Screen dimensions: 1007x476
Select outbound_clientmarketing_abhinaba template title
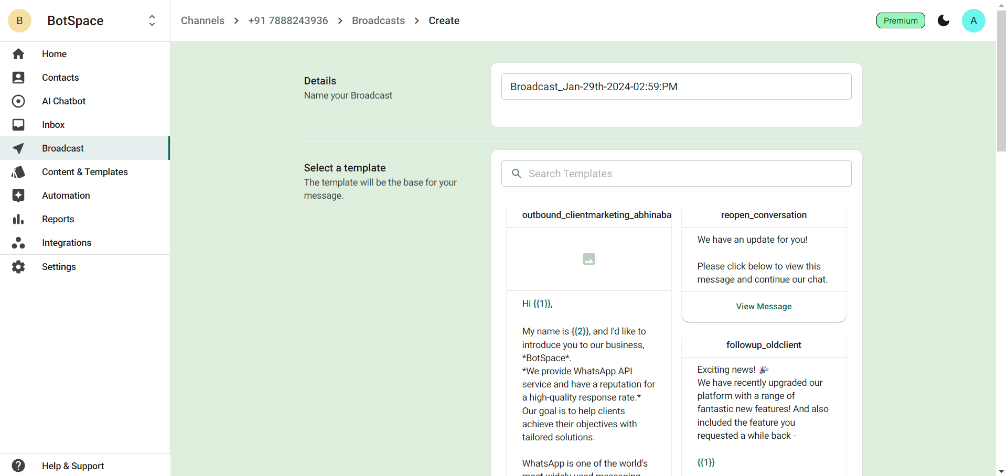pyautogui.click(x=596, y=215)
